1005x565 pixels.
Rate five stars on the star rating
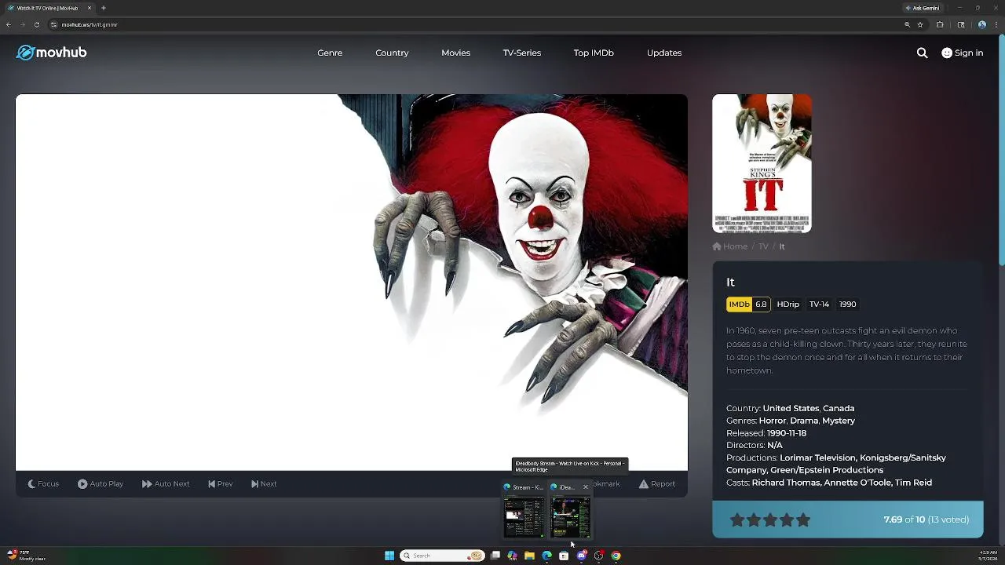(803, 519)
